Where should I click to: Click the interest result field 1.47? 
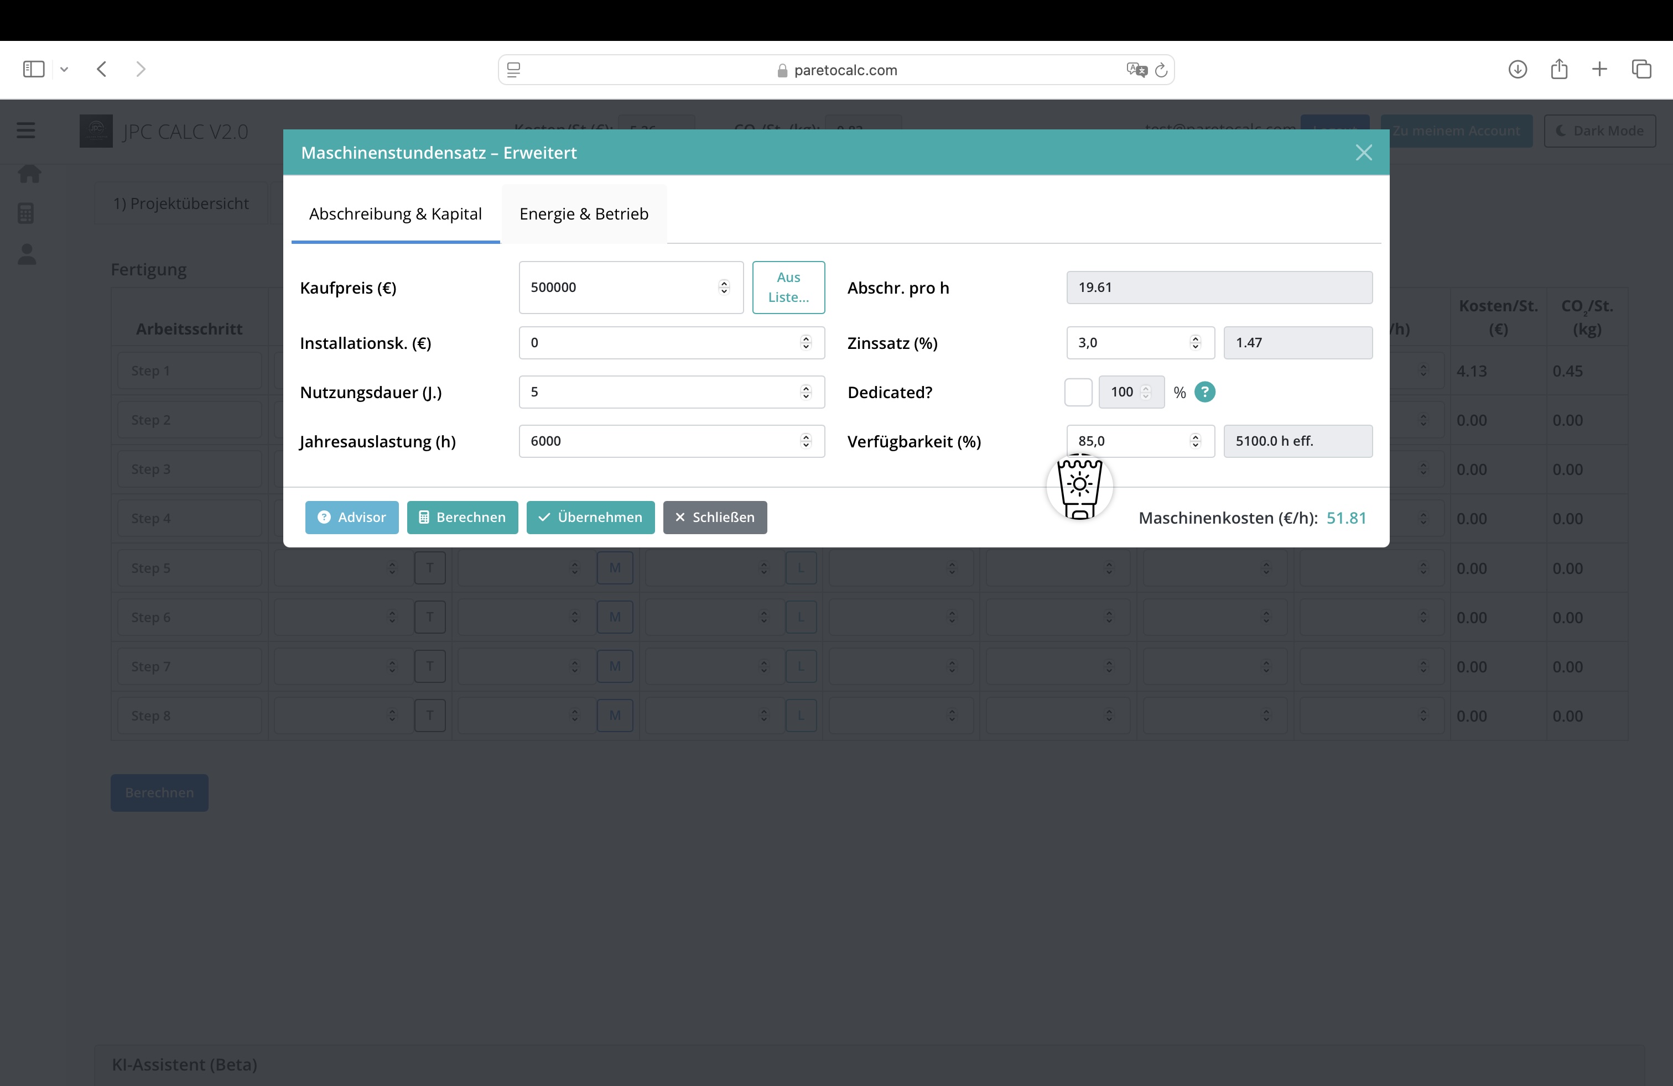1298,343
